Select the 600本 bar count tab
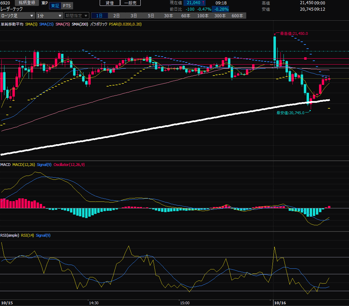The width and height of the screenshot is (349, 306). [237, 16]
